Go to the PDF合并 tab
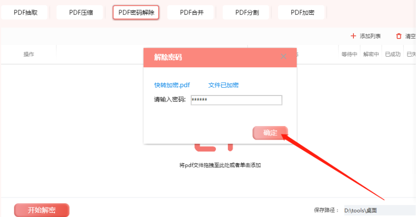The image size is (419, 217). click(x=192, y=13)
